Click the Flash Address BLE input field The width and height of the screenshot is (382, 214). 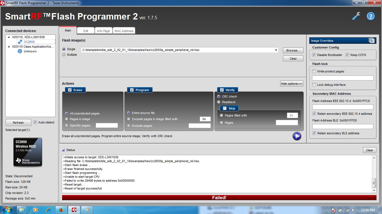point(343,127)
